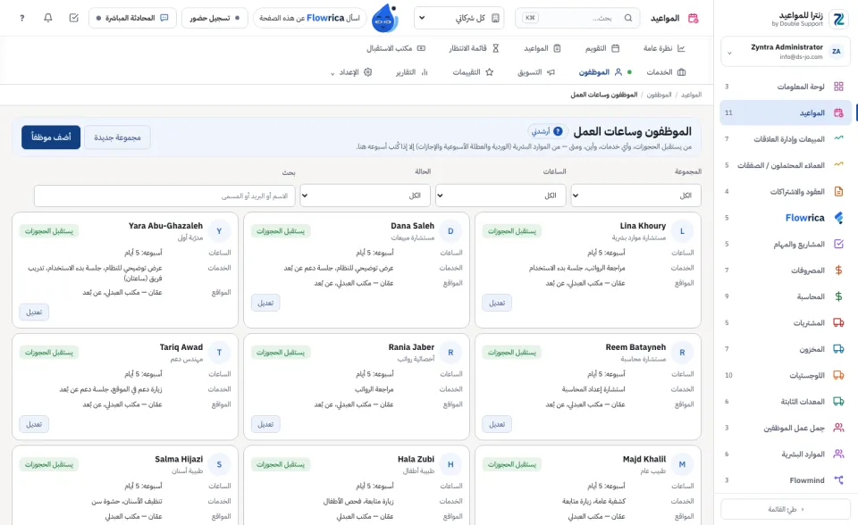858x525 pixels.
Task: Click the accounting dollar icon in sidebar
Action: pos(838,296)
